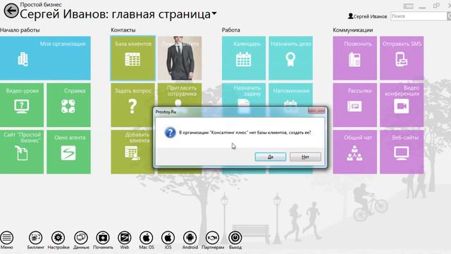Click the Web icon in bottom bar
Screen dimensions: 451x254
(125, 238)
